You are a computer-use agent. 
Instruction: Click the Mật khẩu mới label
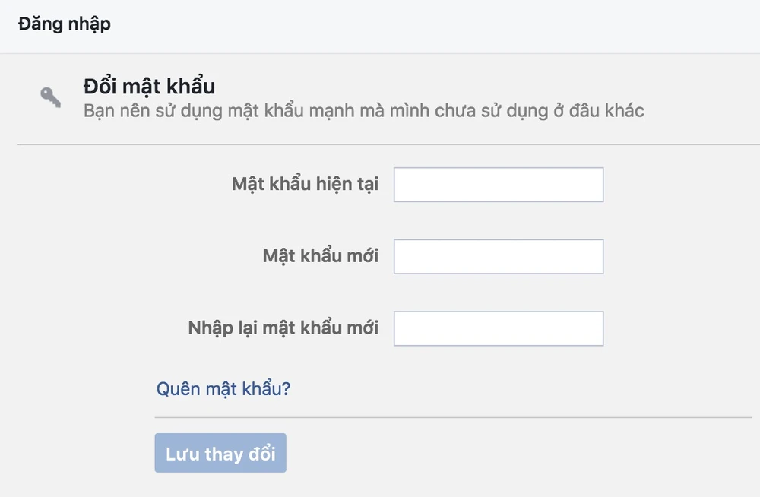(x=320, y=257)
